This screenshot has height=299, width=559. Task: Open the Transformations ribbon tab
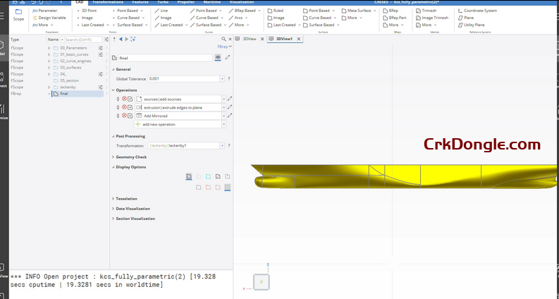click(x=107, y=3)
